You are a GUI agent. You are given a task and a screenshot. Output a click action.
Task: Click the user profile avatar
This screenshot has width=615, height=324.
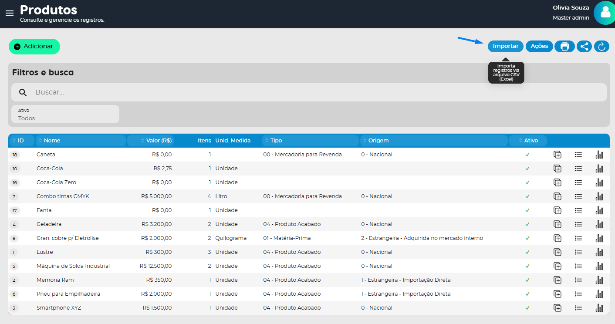605,13
